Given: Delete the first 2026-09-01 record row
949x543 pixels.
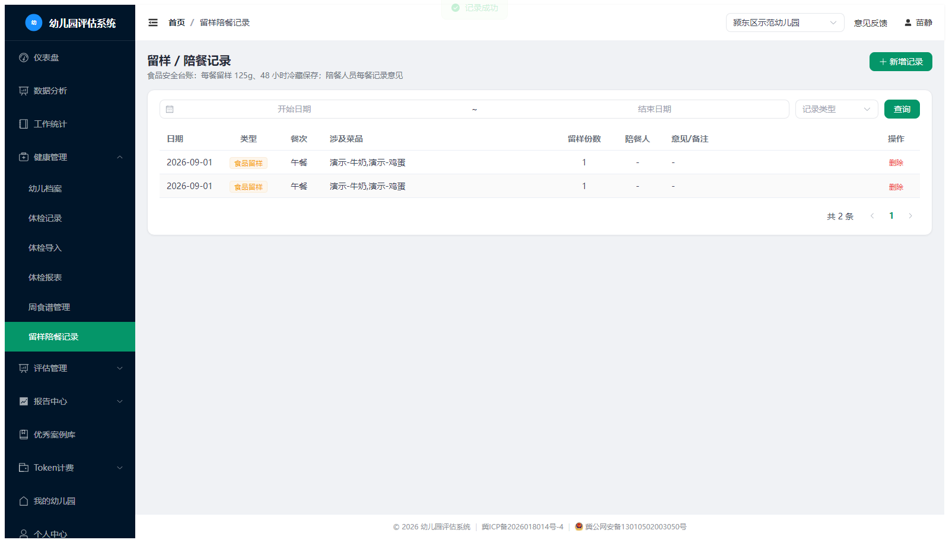Looking at the screenshot, I should (x=896, y=163).
